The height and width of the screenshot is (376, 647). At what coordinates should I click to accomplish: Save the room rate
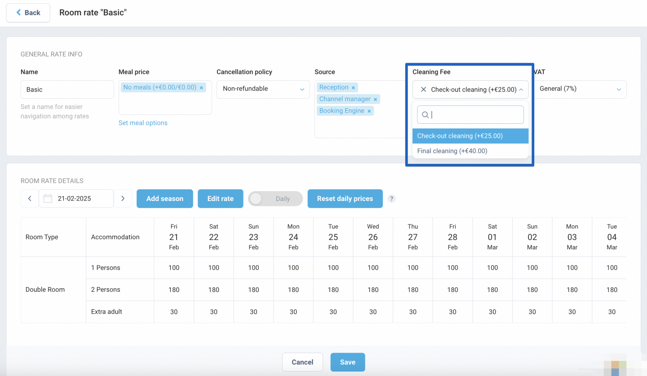tap(348, 362)
